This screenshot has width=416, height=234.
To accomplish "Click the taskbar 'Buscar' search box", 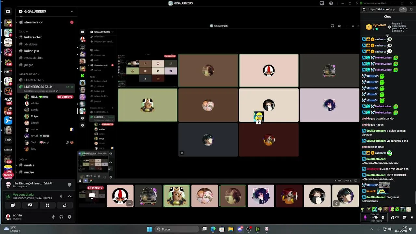I will (x=176, y=229).
